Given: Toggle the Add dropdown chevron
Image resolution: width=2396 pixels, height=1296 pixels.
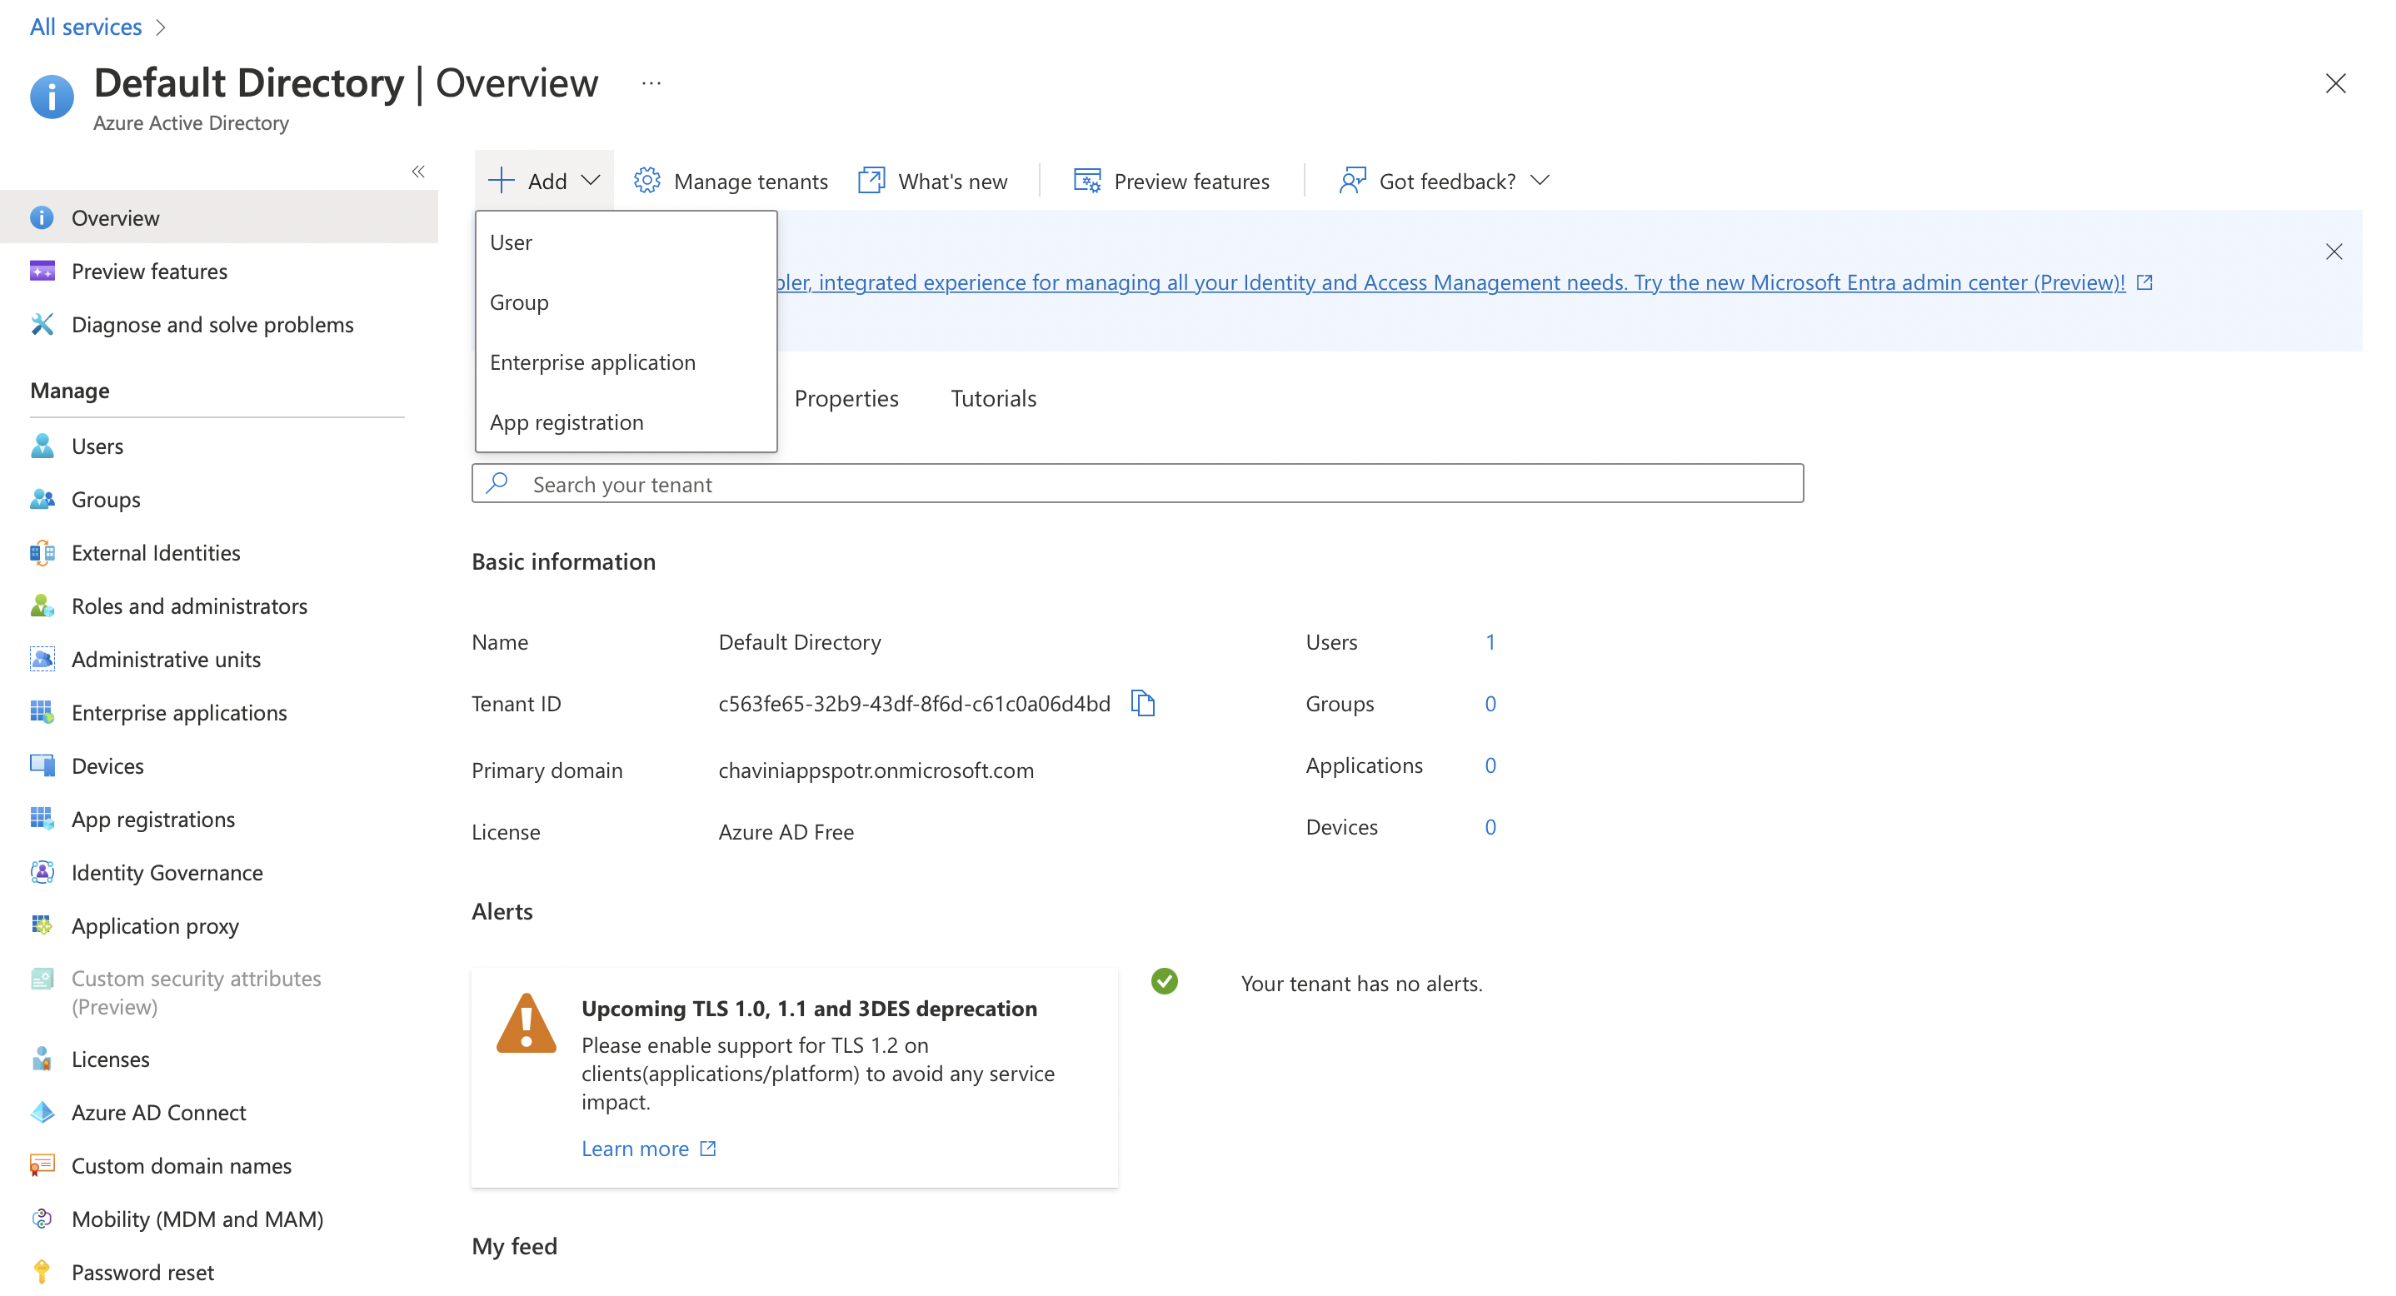Looking at the screenshot, I should point(591,179).
